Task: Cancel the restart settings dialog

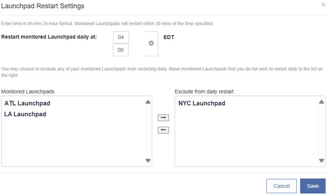Action: (x=281, y=186)
